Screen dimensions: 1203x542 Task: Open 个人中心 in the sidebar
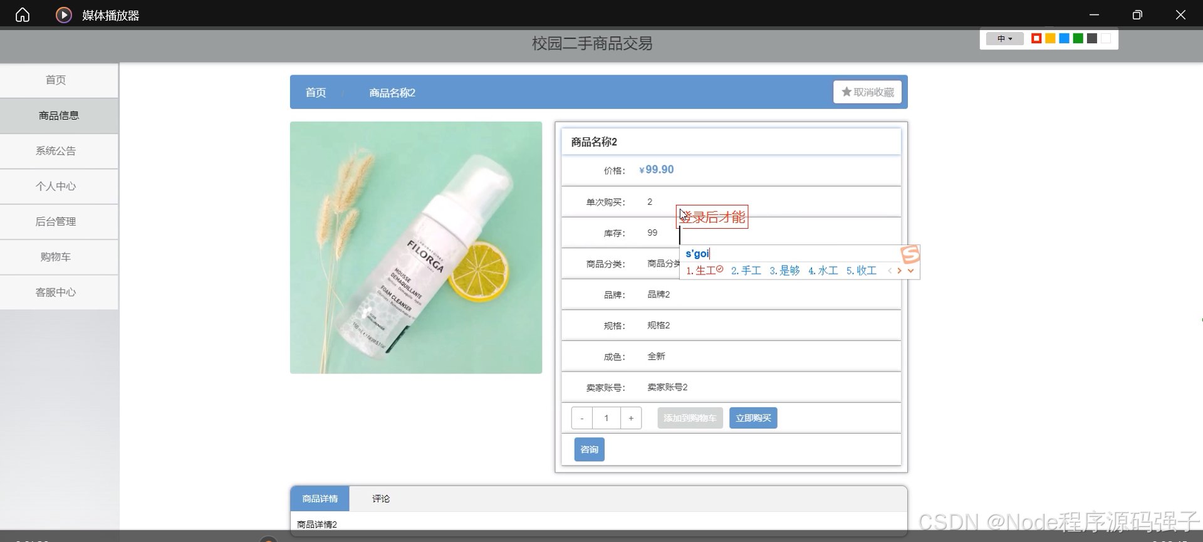(59, 186)
